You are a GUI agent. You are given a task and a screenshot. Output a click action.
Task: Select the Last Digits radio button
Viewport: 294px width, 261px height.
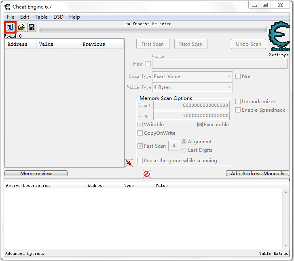click(x=184, y=150)
